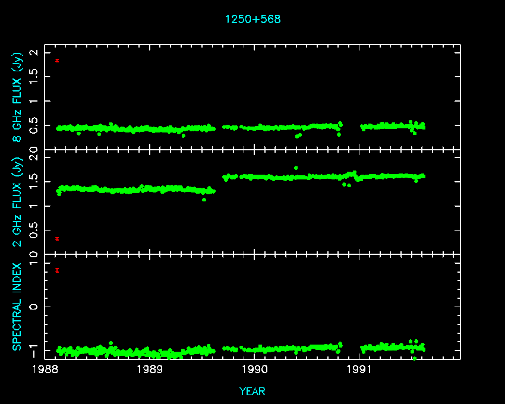The image size is (505, 404).
Task: Click the SPECTRAL INDEX axis label
Action: tap(18, 307)
